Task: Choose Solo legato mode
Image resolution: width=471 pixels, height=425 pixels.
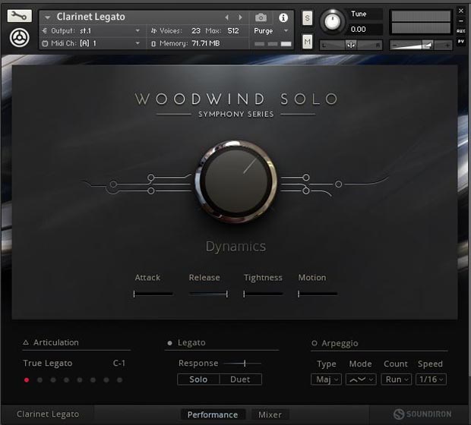Action: pos(198,379)
